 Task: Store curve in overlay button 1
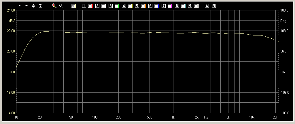pyautogui.click(x=84, y=6)
